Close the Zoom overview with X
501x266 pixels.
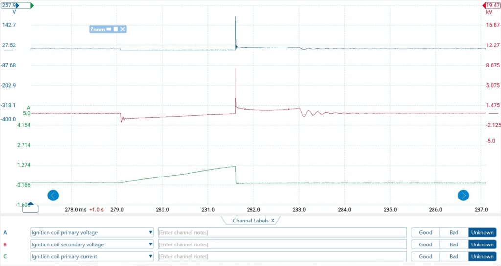123,29
